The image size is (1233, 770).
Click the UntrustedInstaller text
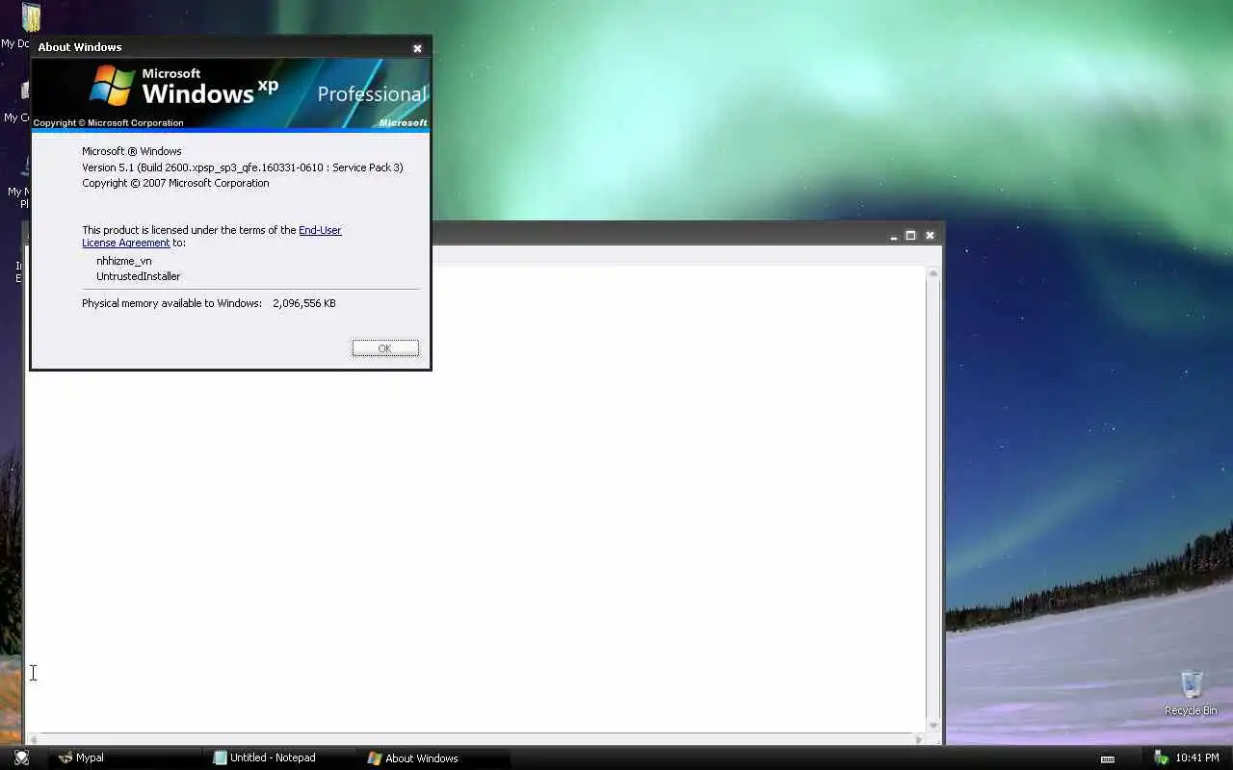[x=138, y=276]
